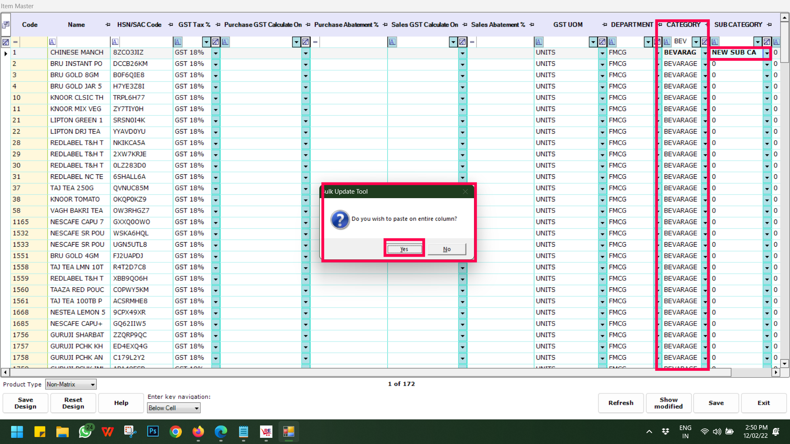Clear all filters icon in filter row
Image resolution: width=790 pixels, height=444 pixels.
coord(6,42)
